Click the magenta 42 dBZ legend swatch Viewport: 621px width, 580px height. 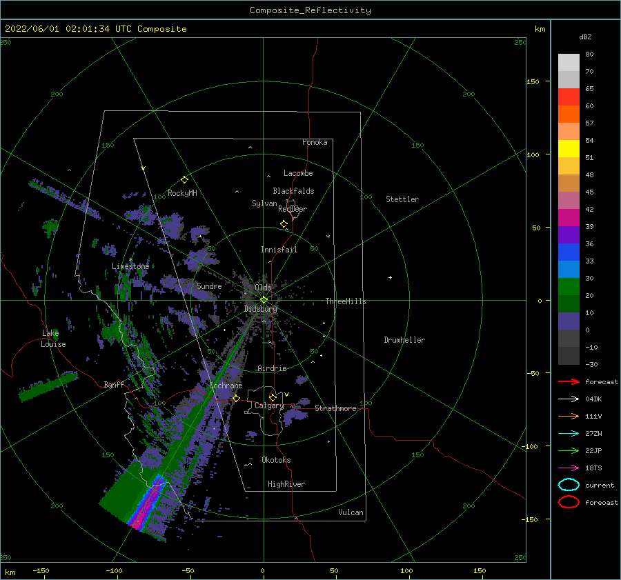tap(569, 217)
